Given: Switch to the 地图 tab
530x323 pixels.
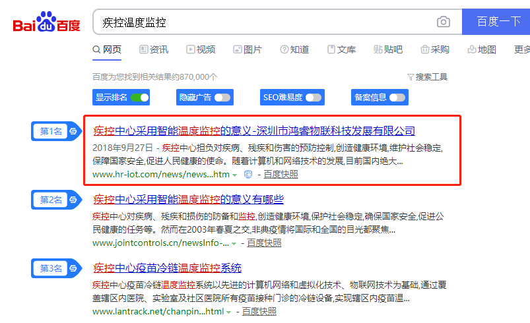Looking at the screenshot, I should coord(482,49).
